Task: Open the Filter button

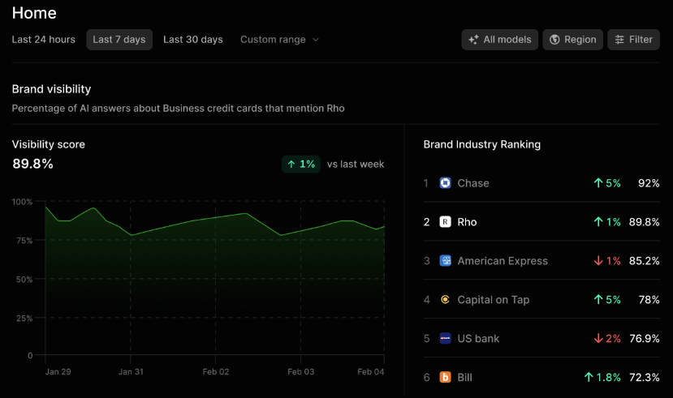Action: coord(633,40)
